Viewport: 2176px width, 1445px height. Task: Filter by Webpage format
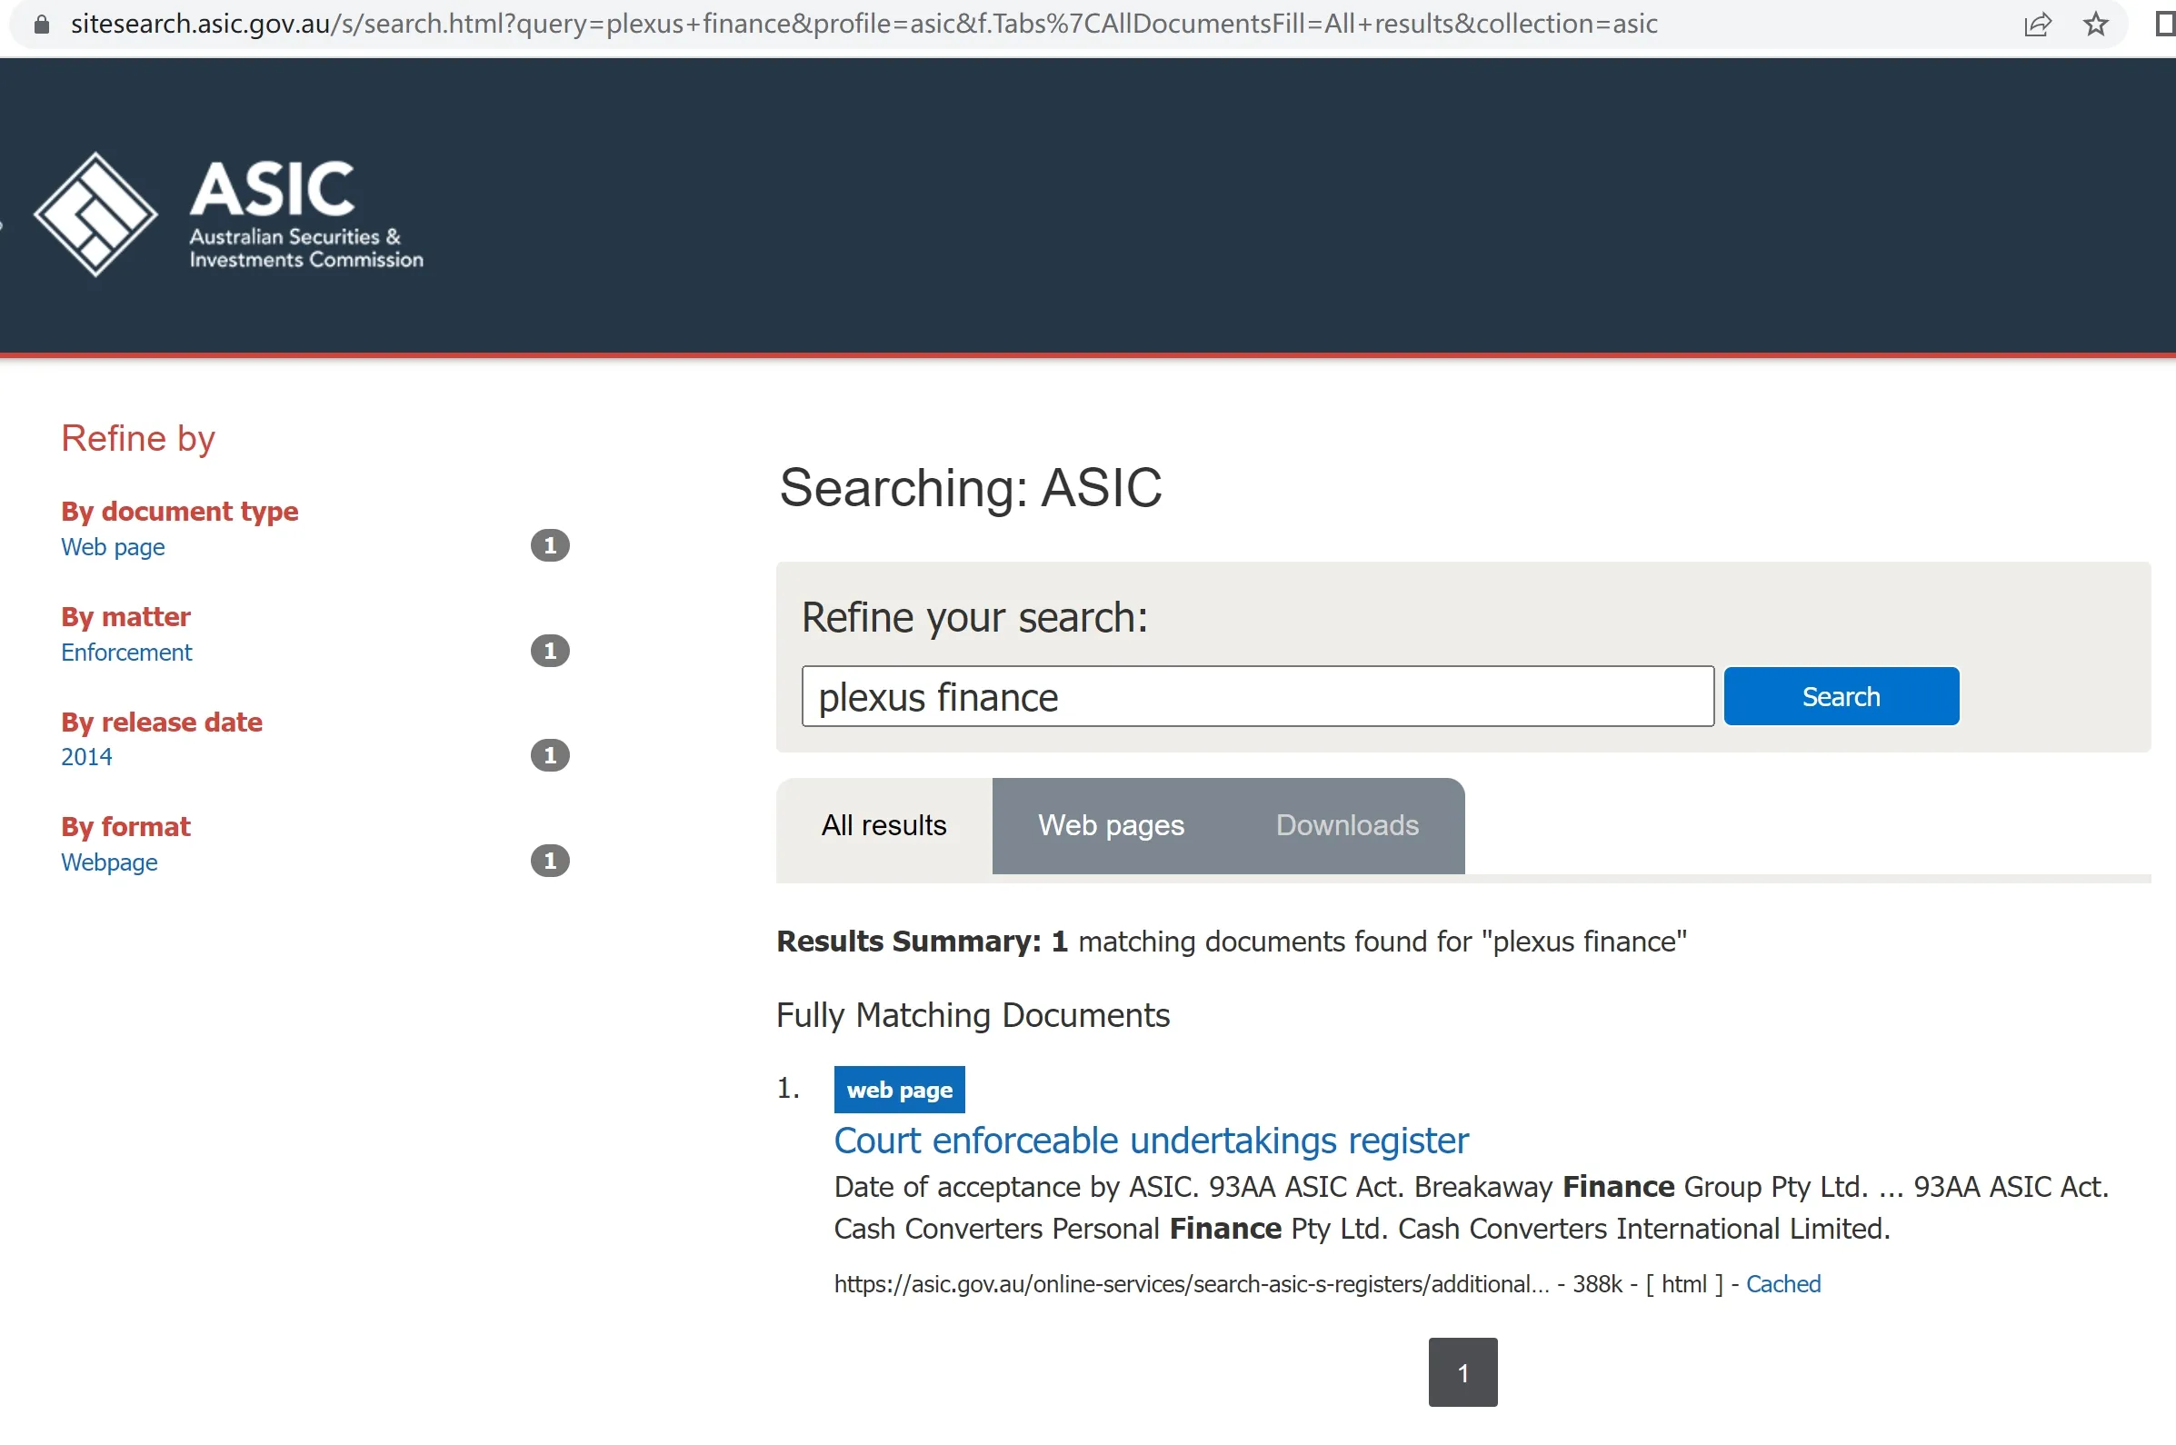[x=109, y=862]
